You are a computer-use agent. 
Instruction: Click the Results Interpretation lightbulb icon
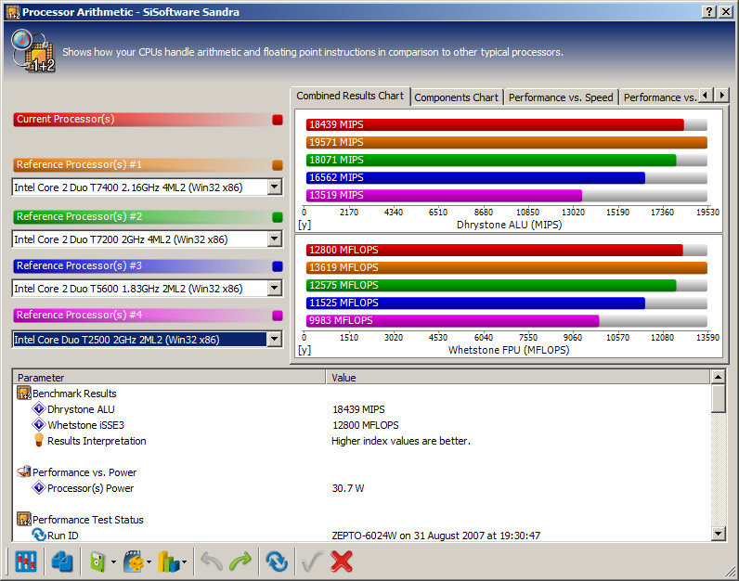pyautogui.click(x=39, y=440)
